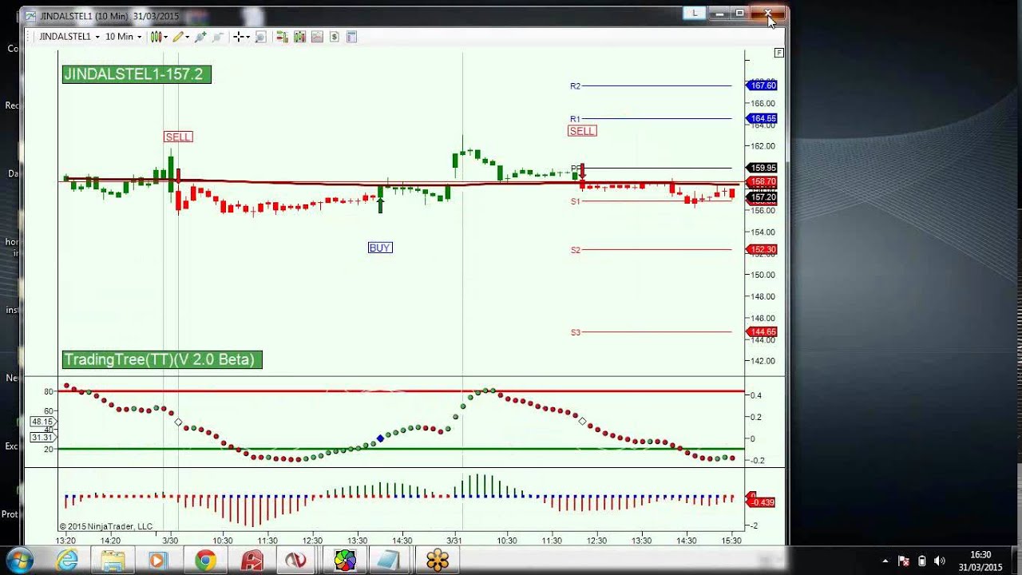Click the 2015 NinjaTrader, LLC copyright text
Screen dimensions: 1022x575
[x=105, y=526]
